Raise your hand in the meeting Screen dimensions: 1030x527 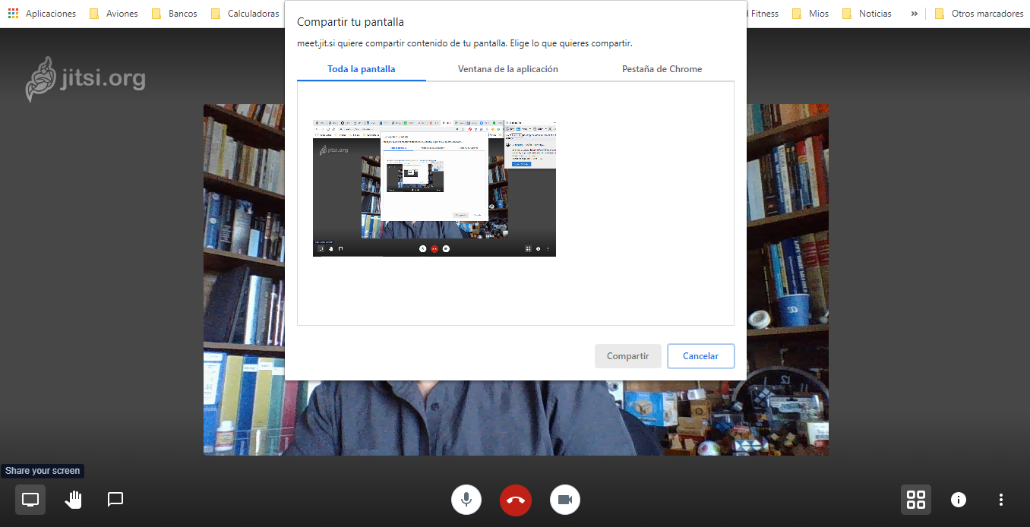pyautogui.click(x=74, y=500)
